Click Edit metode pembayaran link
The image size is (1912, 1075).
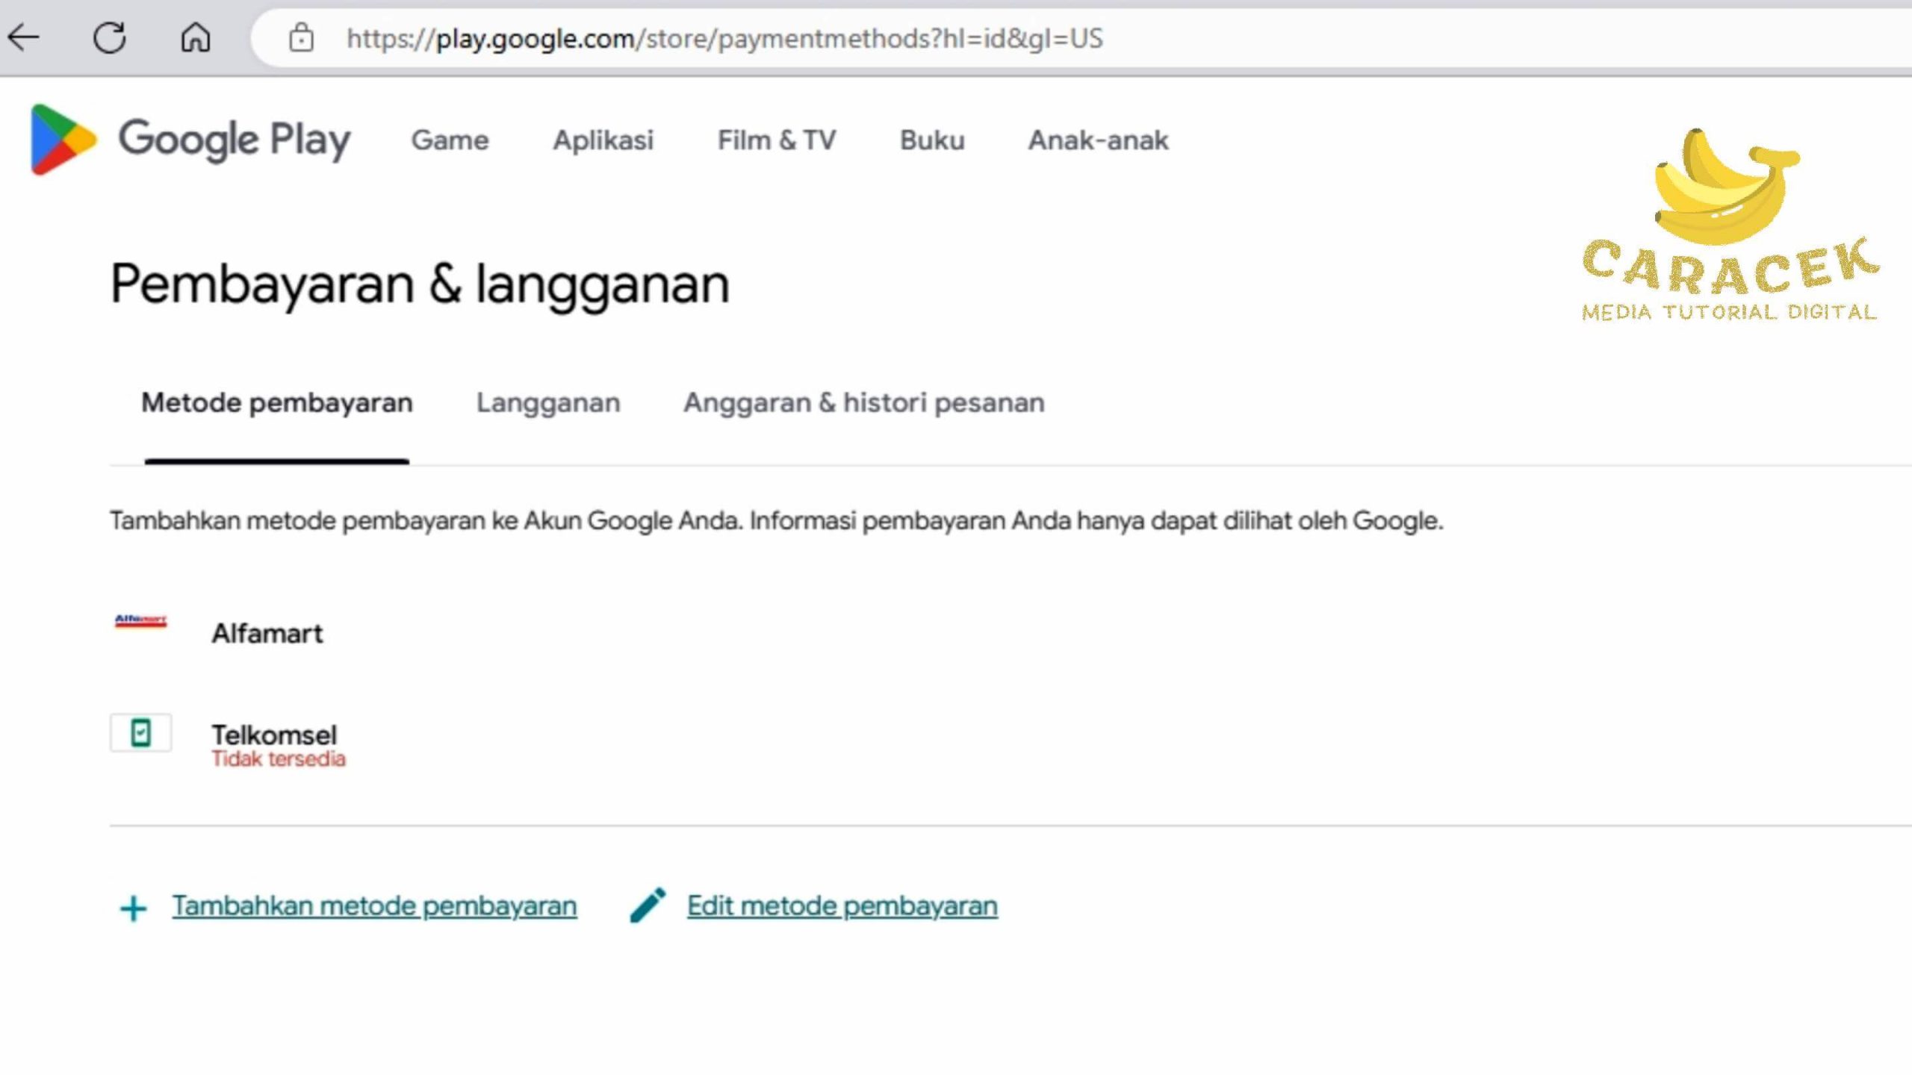[x=842, y=906]
